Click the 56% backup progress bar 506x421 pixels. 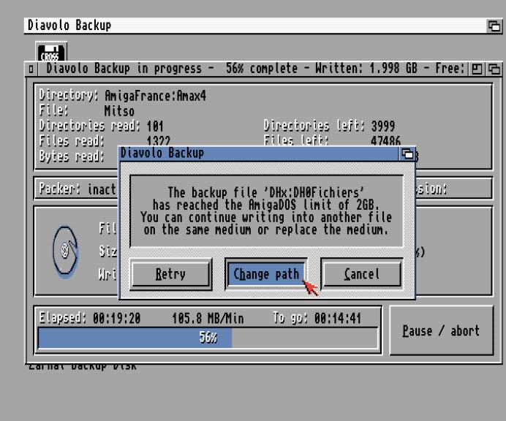click(208, 338)
